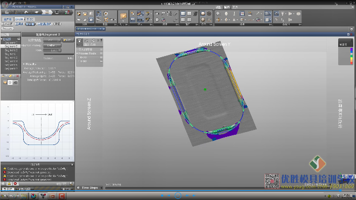Click the force slider bar under value field

tap(59, 54)
